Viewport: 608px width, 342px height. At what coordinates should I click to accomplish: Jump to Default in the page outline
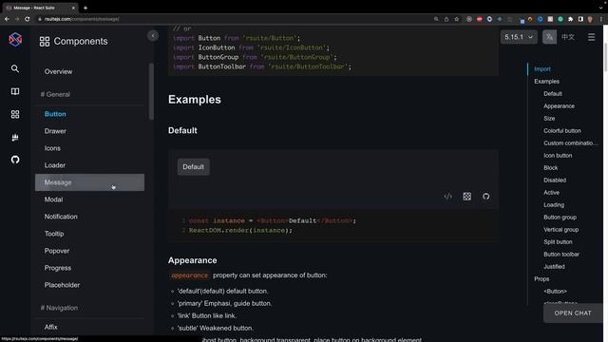[553, 94]
